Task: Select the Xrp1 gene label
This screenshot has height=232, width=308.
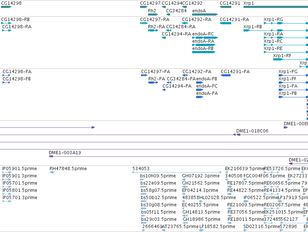Action: pos(249,3)
